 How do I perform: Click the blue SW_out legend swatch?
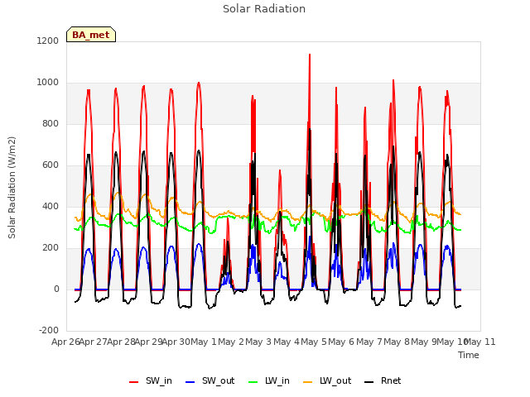pos(190,382)
